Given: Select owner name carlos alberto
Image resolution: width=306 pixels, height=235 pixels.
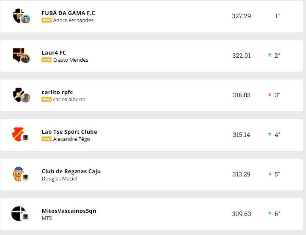Looking at the screenshot, I should pyautogui.click(x=69, y=100).
